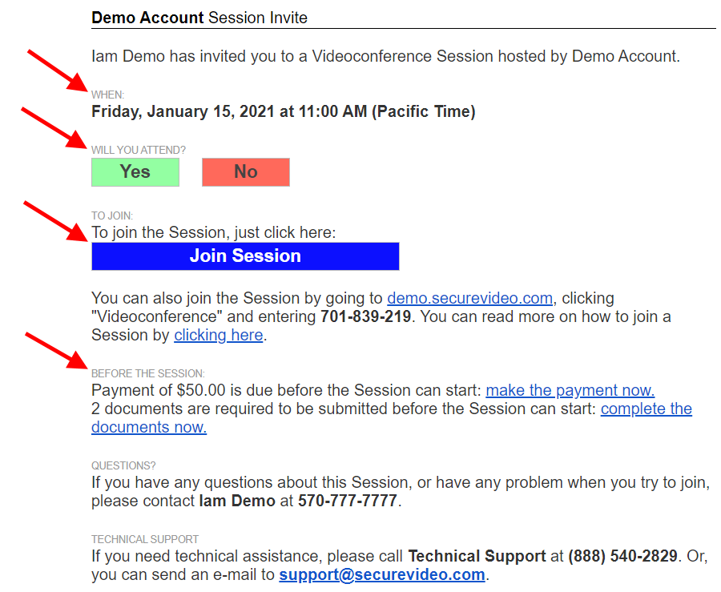Click the WHEN section label

(x=108, y=95)
